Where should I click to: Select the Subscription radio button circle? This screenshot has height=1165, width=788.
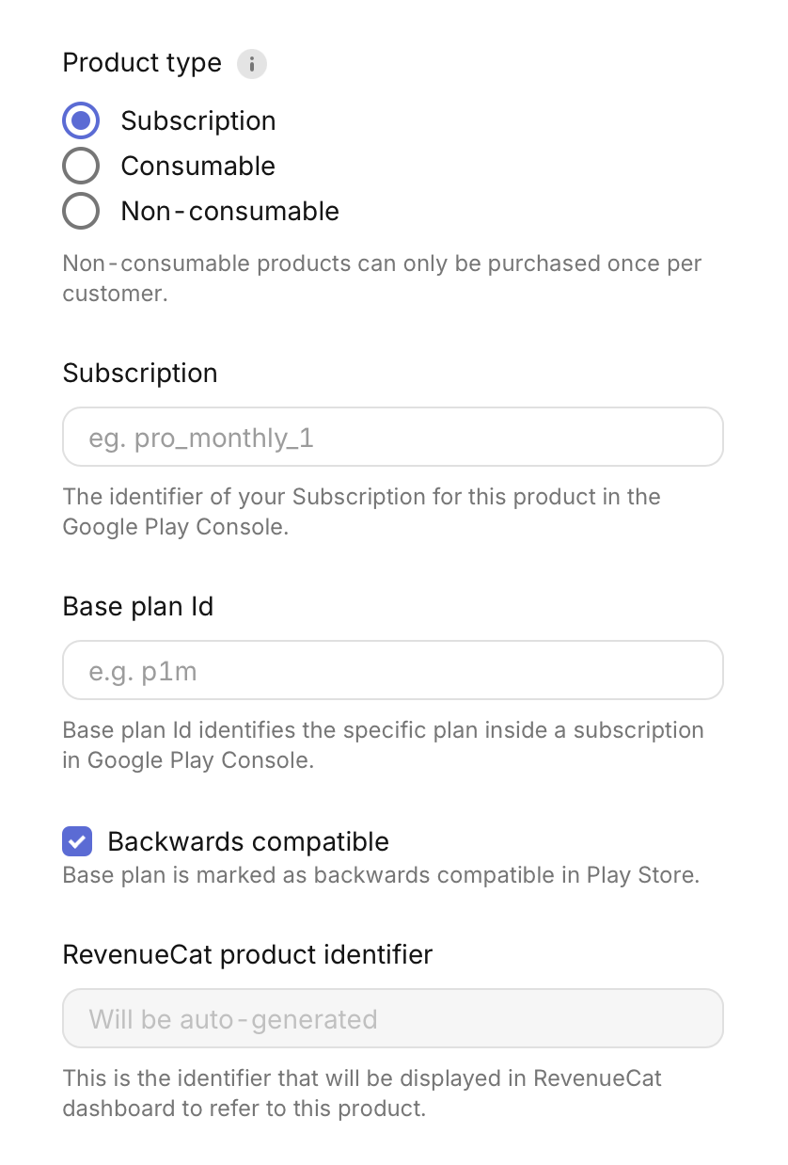point(81,120)
